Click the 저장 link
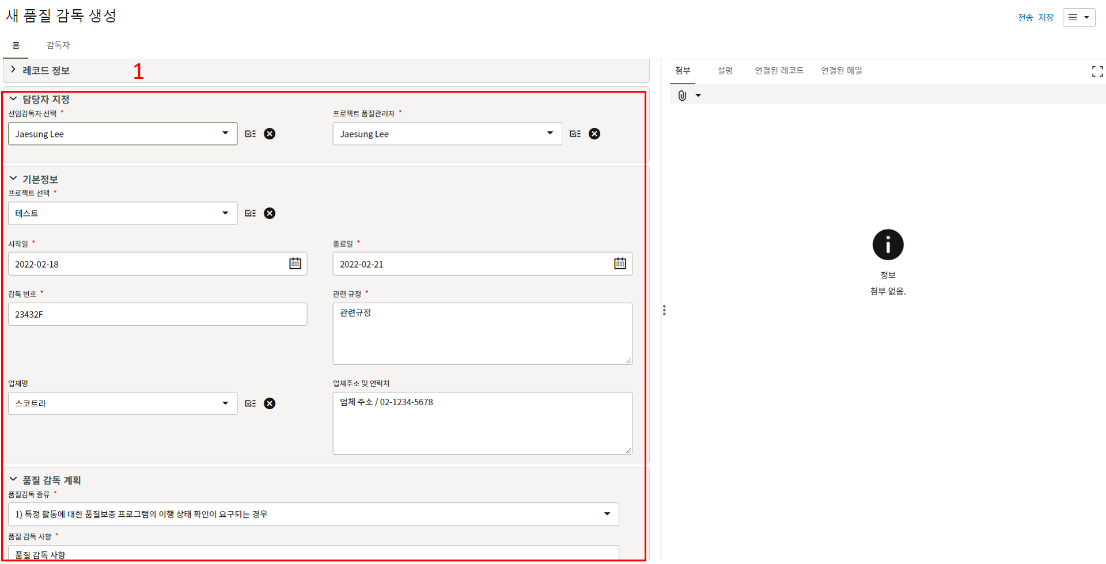1106x564 pixels. (x=1046, y=17)
